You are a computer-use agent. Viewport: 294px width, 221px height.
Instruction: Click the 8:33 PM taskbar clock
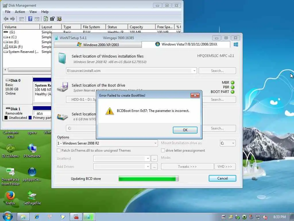[x=280, y=217]
